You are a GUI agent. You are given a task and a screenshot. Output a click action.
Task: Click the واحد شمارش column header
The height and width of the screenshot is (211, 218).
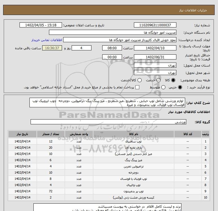pyautogui.click(x=79, y=134)
